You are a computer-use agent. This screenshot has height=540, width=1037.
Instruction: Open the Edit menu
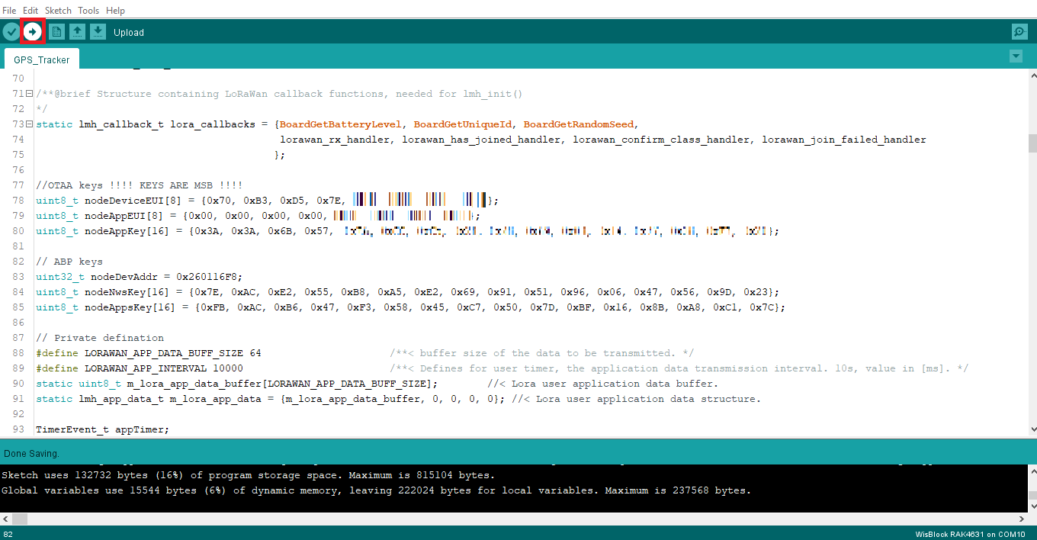[x=30, y=11]
